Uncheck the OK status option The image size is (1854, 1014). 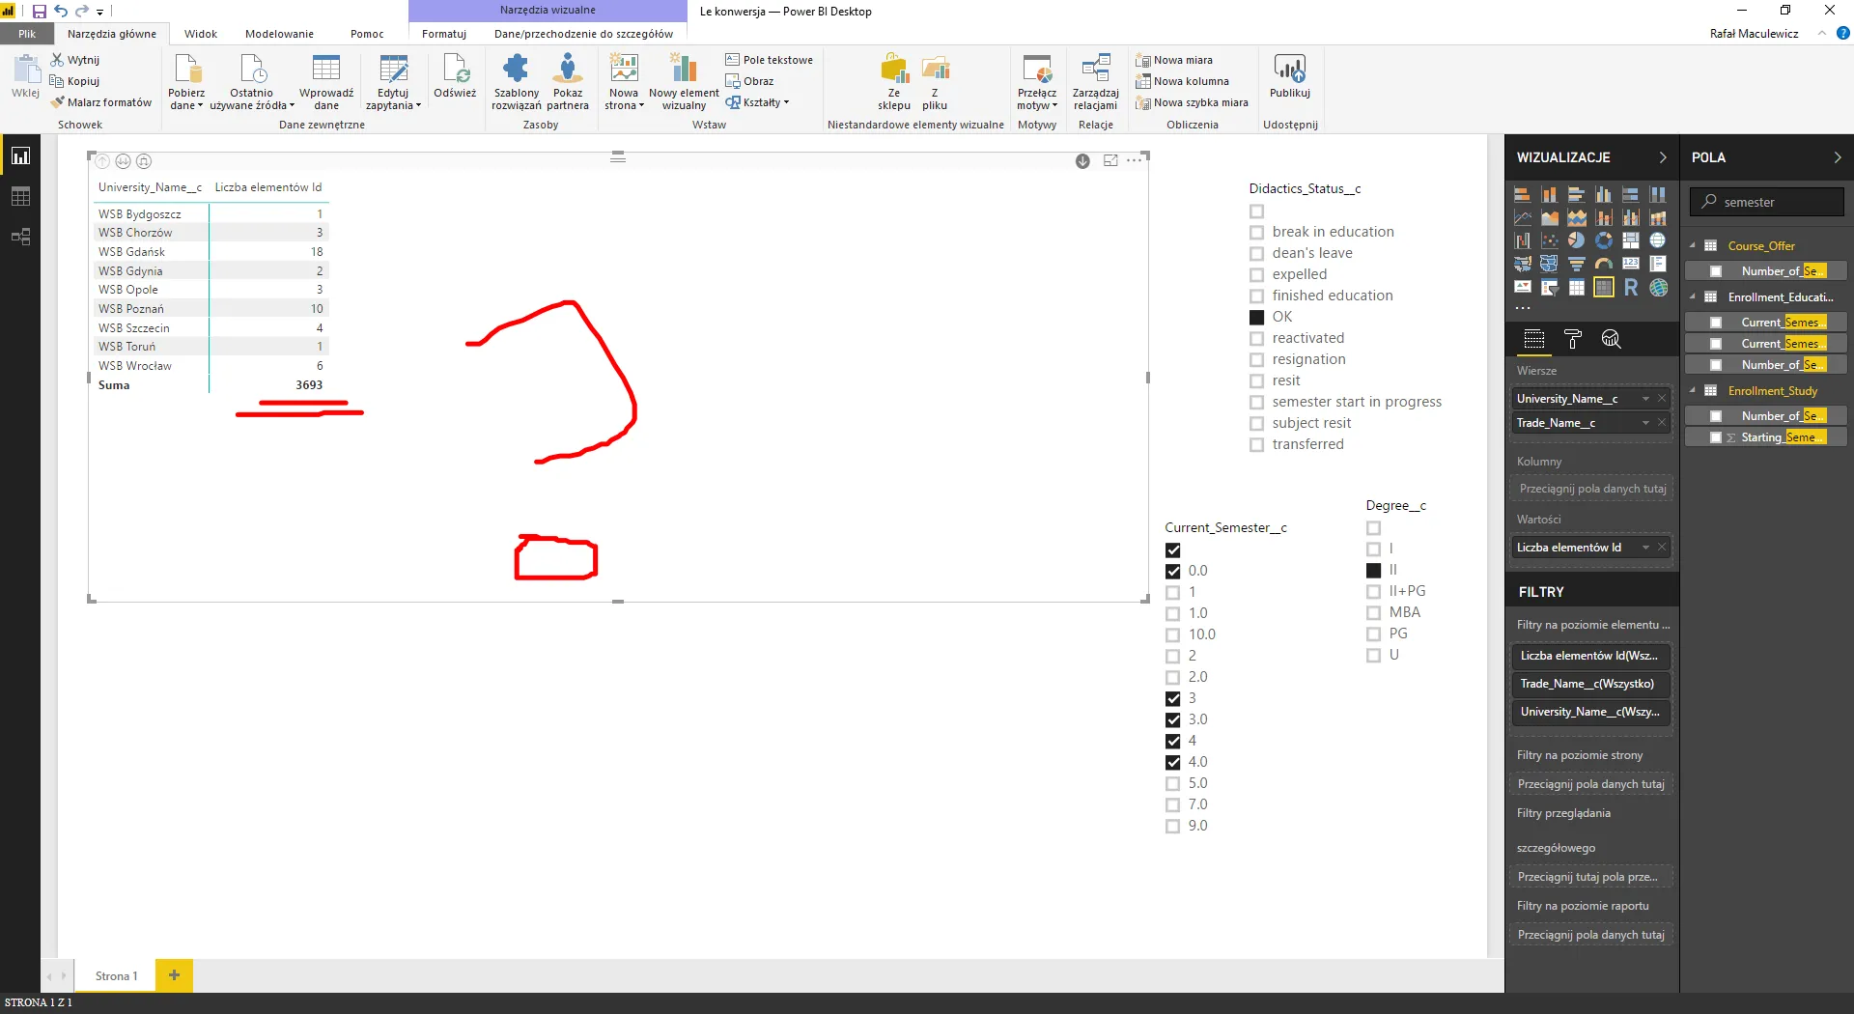[x=1256, y=318]
